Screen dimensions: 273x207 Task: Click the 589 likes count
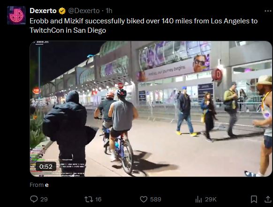tap(155, 199)
